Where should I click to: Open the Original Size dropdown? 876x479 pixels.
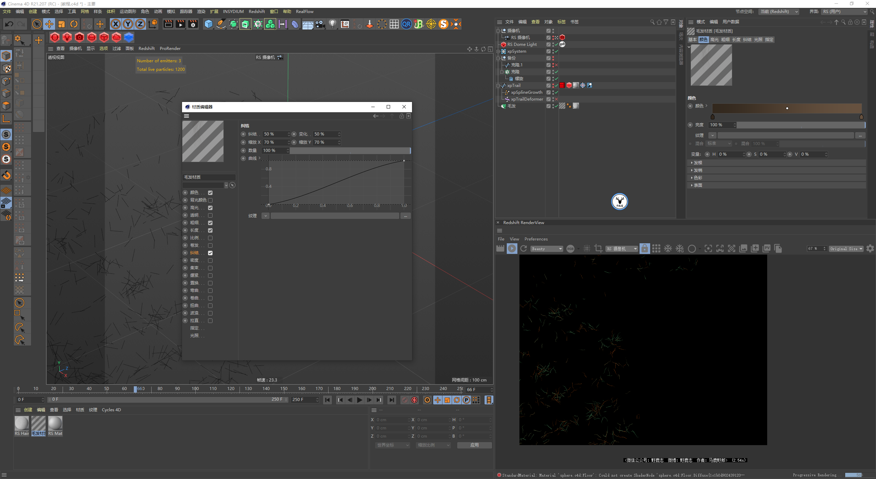tap(846, 249)
